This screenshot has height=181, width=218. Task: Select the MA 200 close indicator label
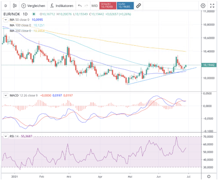pyautogui.click(x=20, y=31)
